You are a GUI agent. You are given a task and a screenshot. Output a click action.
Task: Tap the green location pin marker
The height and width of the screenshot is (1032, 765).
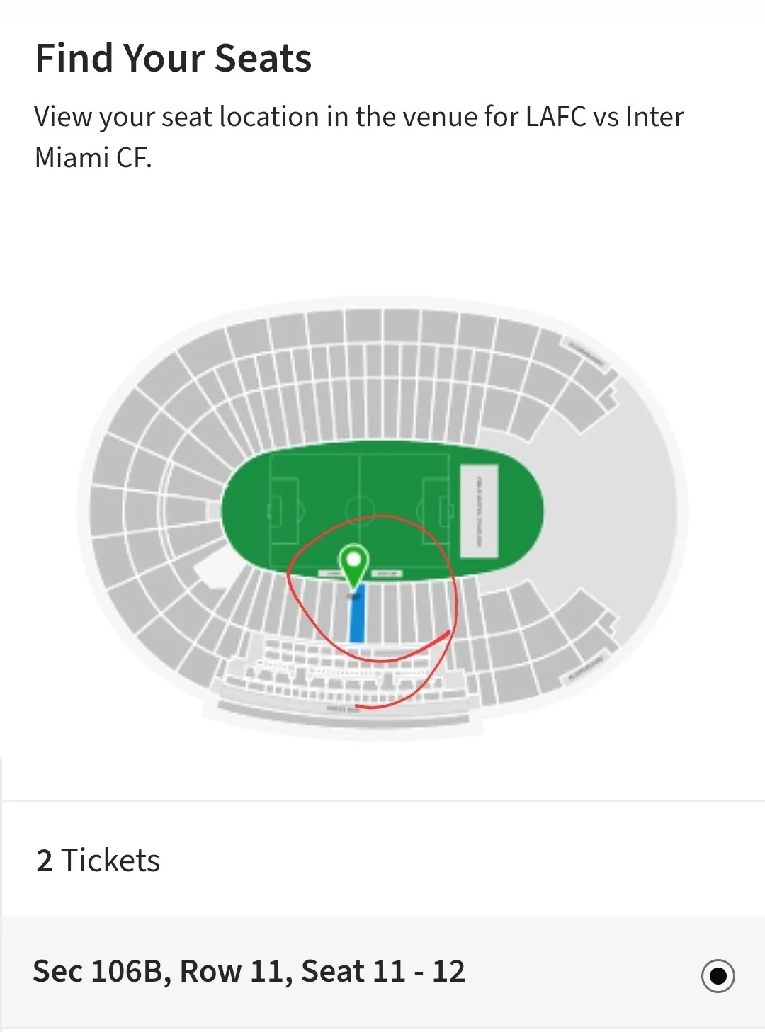(353, 562)
